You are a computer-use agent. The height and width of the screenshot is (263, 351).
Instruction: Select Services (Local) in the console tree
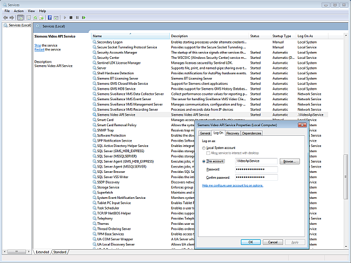coord(18,25)
